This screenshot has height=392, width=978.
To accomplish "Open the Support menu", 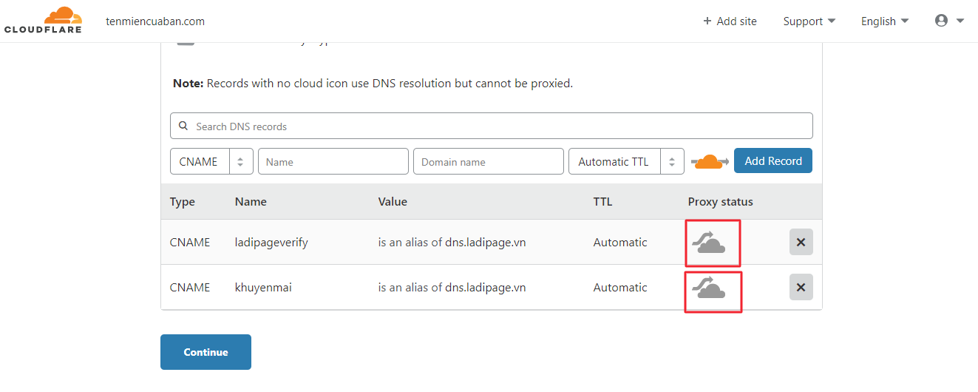I will click(x=809, y=21).
